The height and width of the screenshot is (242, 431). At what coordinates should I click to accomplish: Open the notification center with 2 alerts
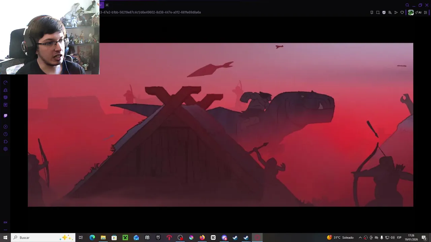[x=424, y=238]
